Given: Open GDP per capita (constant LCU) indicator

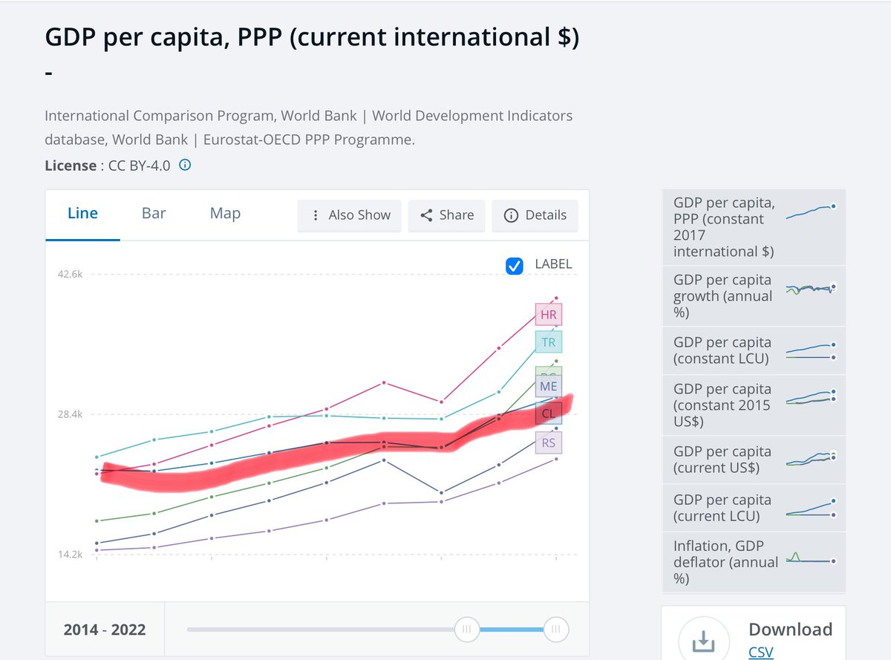Looking at the screenshot, I should [x=754, y=350].
